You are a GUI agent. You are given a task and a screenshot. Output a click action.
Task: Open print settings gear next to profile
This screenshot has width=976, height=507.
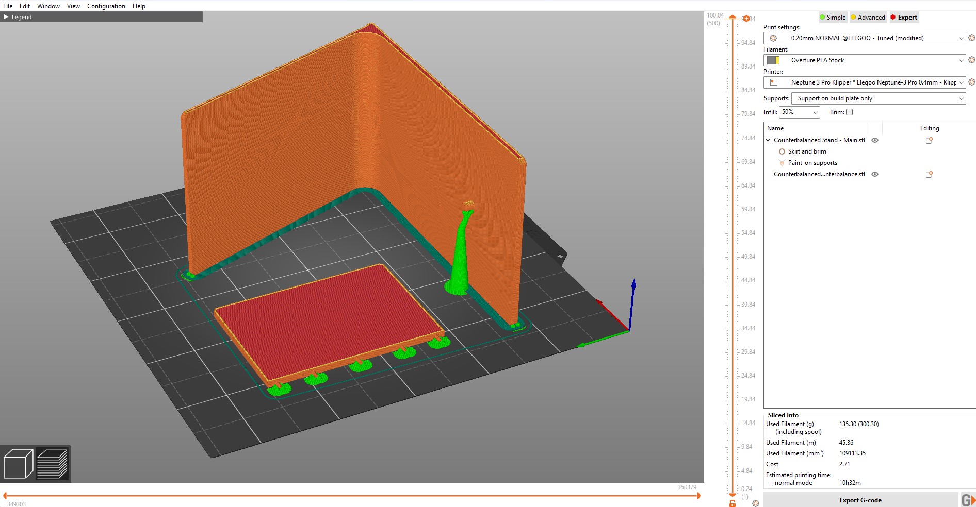click(971, 38)
